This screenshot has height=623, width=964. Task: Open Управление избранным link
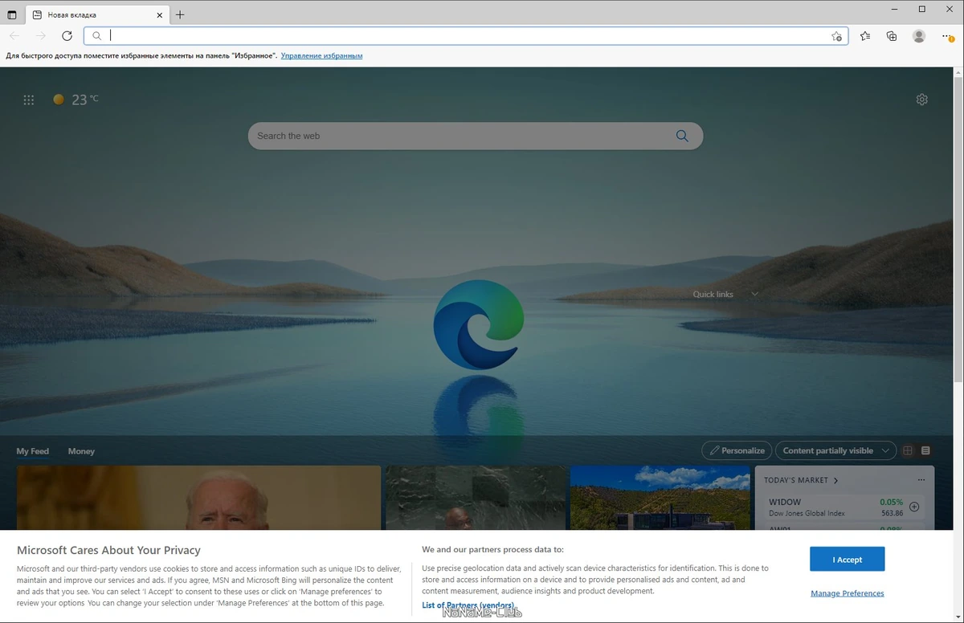coord(321,56)
